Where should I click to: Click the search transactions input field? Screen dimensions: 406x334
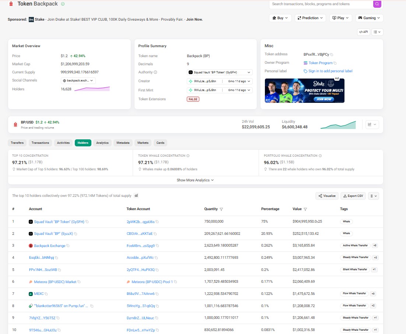321,4
